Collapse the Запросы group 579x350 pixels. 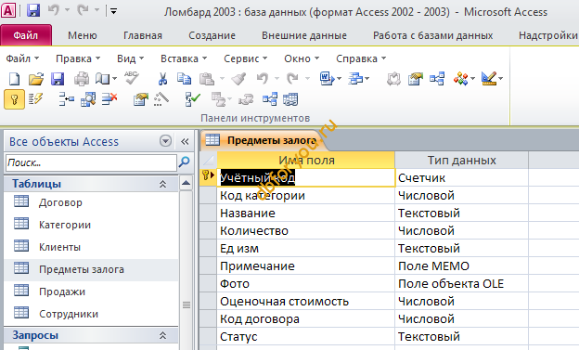(x=162, y=335)
